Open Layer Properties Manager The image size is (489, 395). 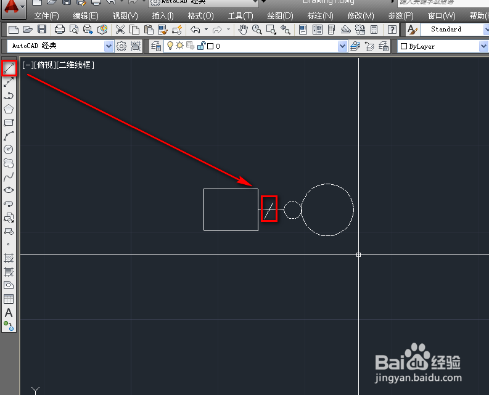(x=156, y=46)
